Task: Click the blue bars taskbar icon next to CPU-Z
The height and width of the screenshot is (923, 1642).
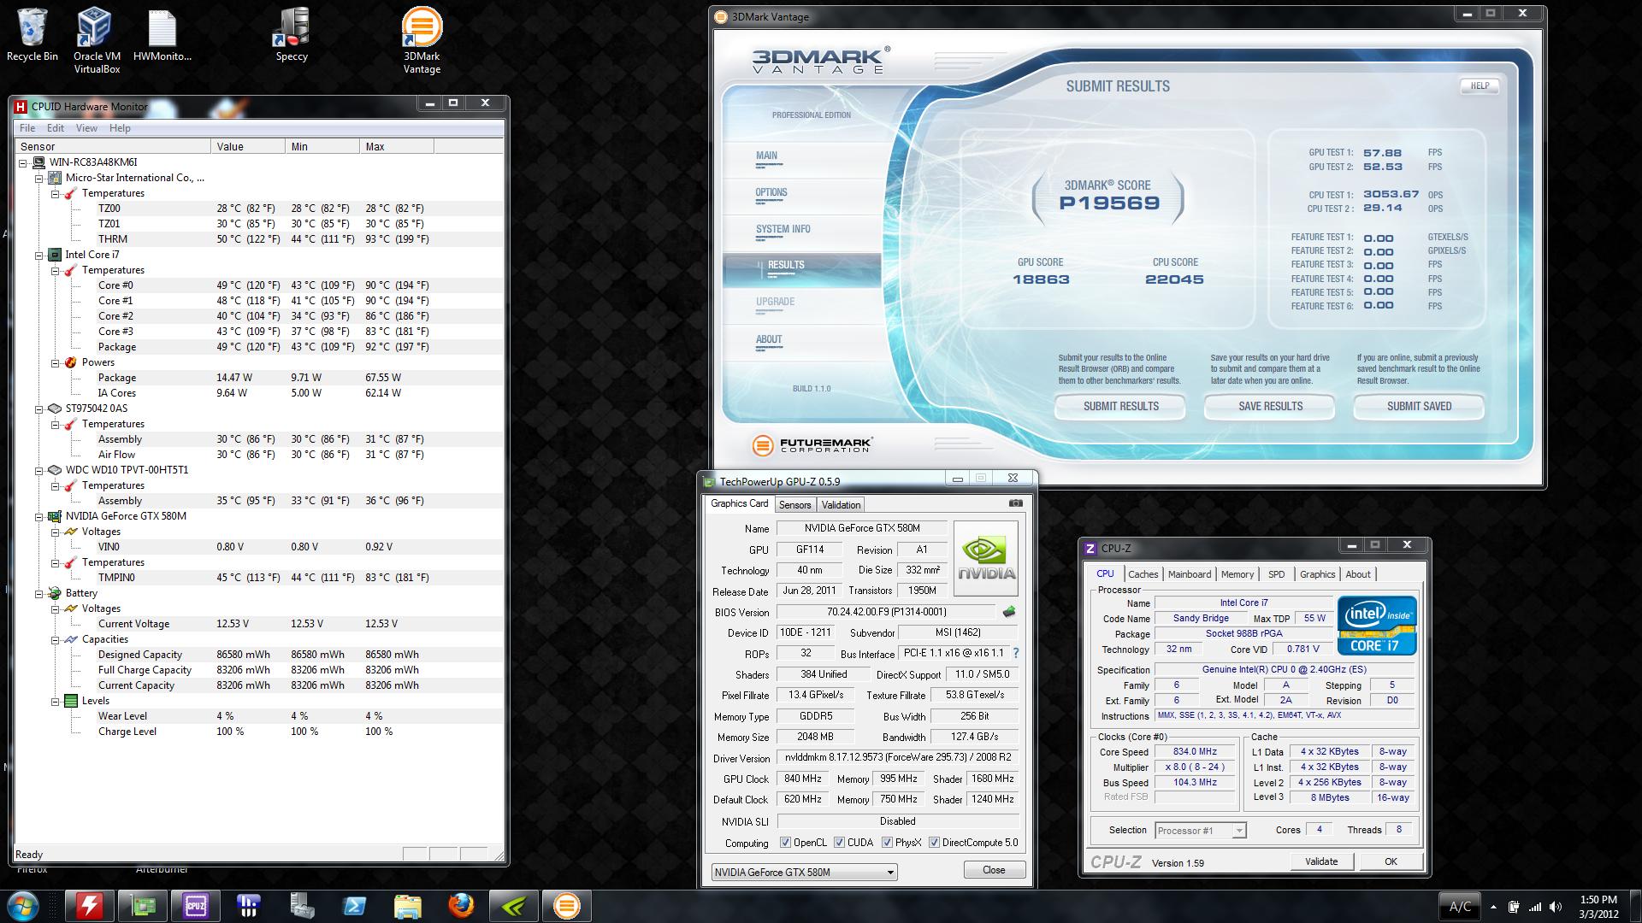Action: (249, 906)
